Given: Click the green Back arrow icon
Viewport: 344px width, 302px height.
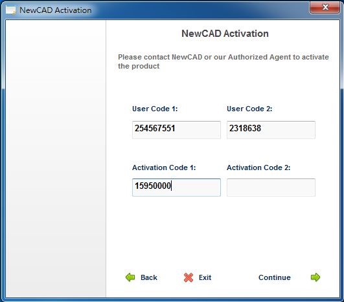Looking at the screenshot, I should click(130, 277).
